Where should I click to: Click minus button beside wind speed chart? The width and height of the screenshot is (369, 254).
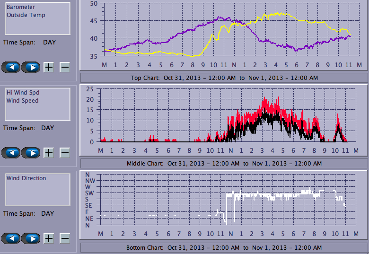pos(65,153)
